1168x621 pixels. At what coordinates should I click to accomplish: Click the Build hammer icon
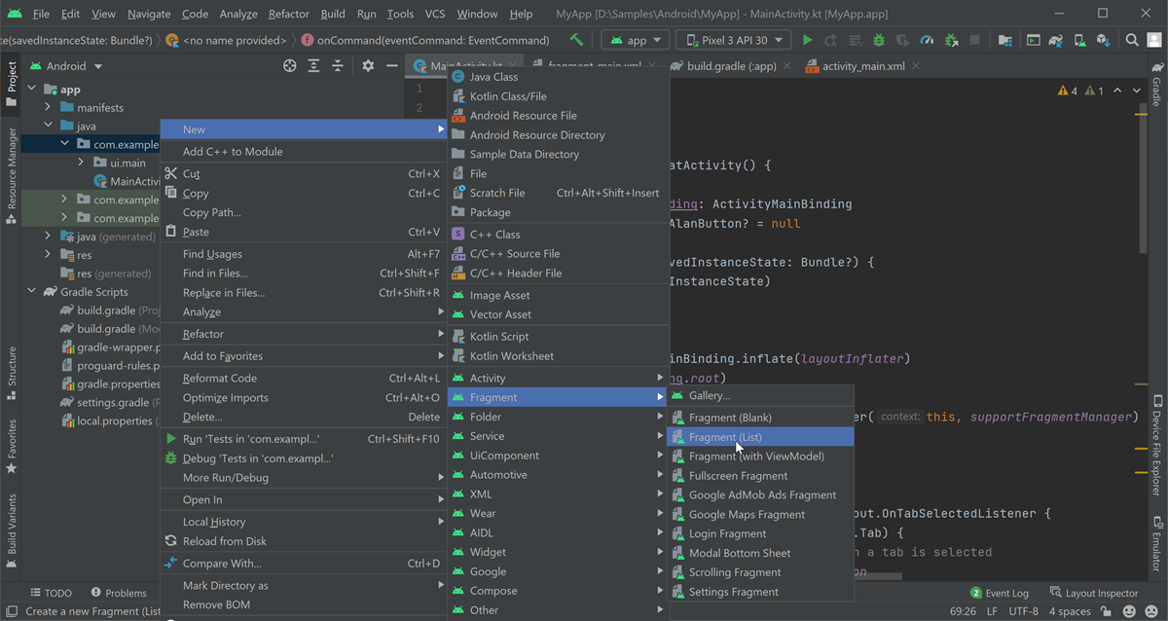click(577, 40)
